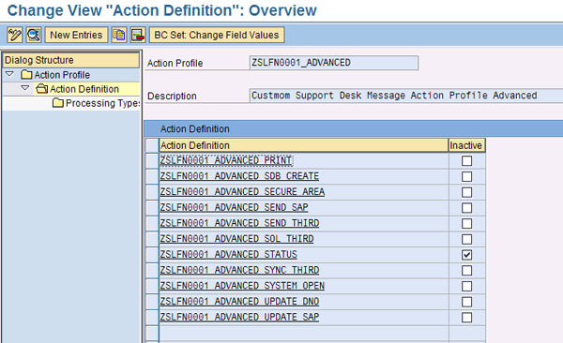Click the Action Definition column header

[x=304, y=145]
